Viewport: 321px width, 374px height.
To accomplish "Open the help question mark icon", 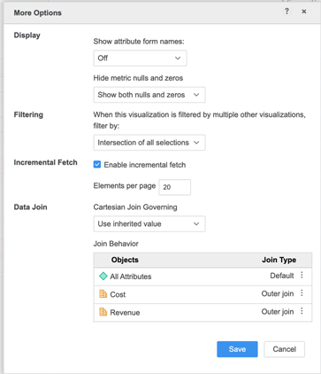I will 287,12.
